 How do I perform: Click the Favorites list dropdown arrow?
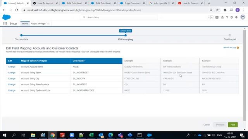coord(212,17)
